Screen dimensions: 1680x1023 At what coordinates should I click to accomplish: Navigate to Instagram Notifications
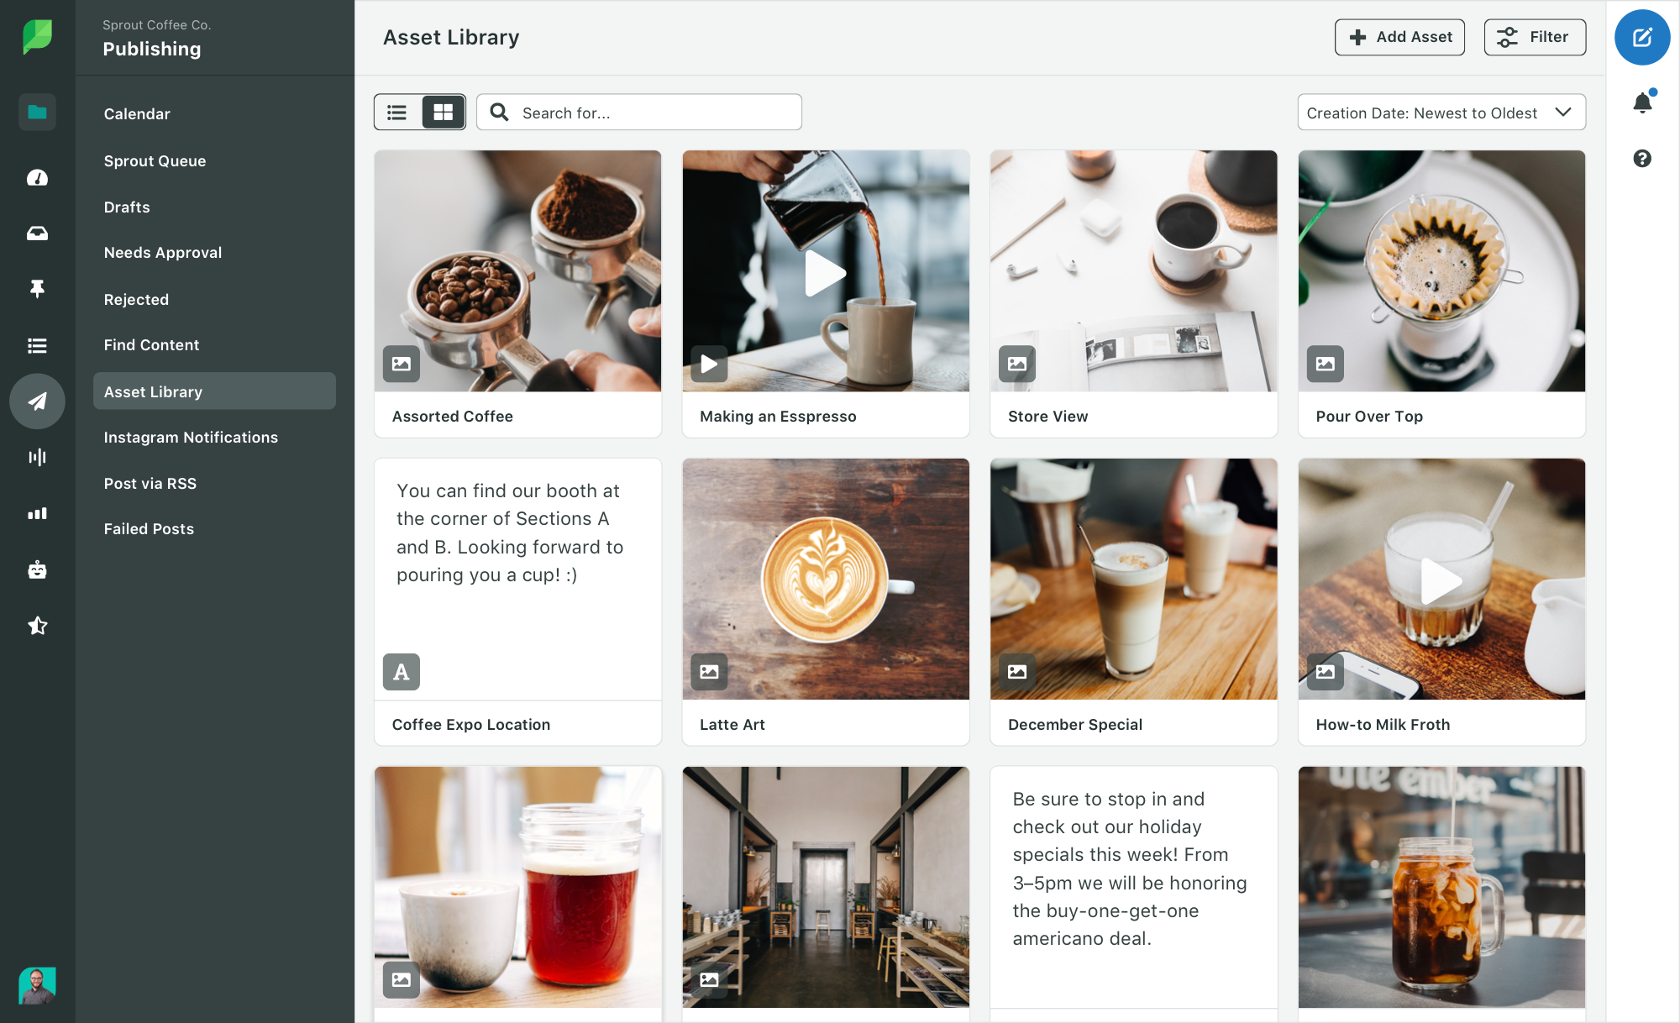pos(190,437)
